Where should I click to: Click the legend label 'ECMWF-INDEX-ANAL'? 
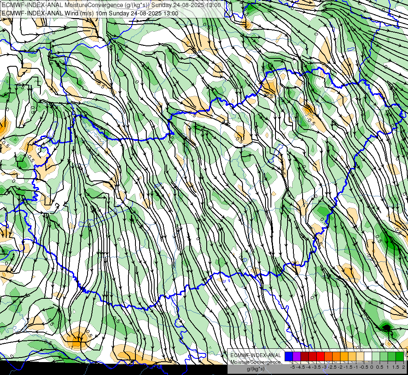coord(255,355)
